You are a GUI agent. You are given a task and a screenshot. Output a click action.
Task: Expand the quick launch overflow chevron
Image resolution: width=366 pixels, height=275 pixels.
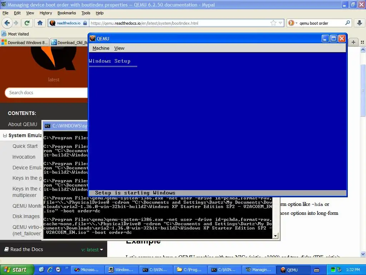click(66, 268)
